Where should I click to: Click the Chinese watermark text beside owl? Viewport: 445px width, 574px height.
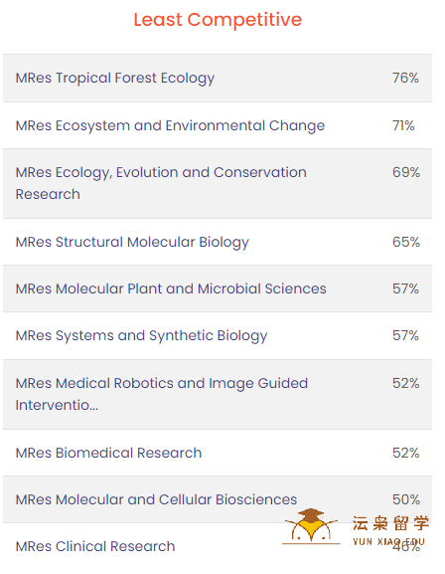point(390,523)
